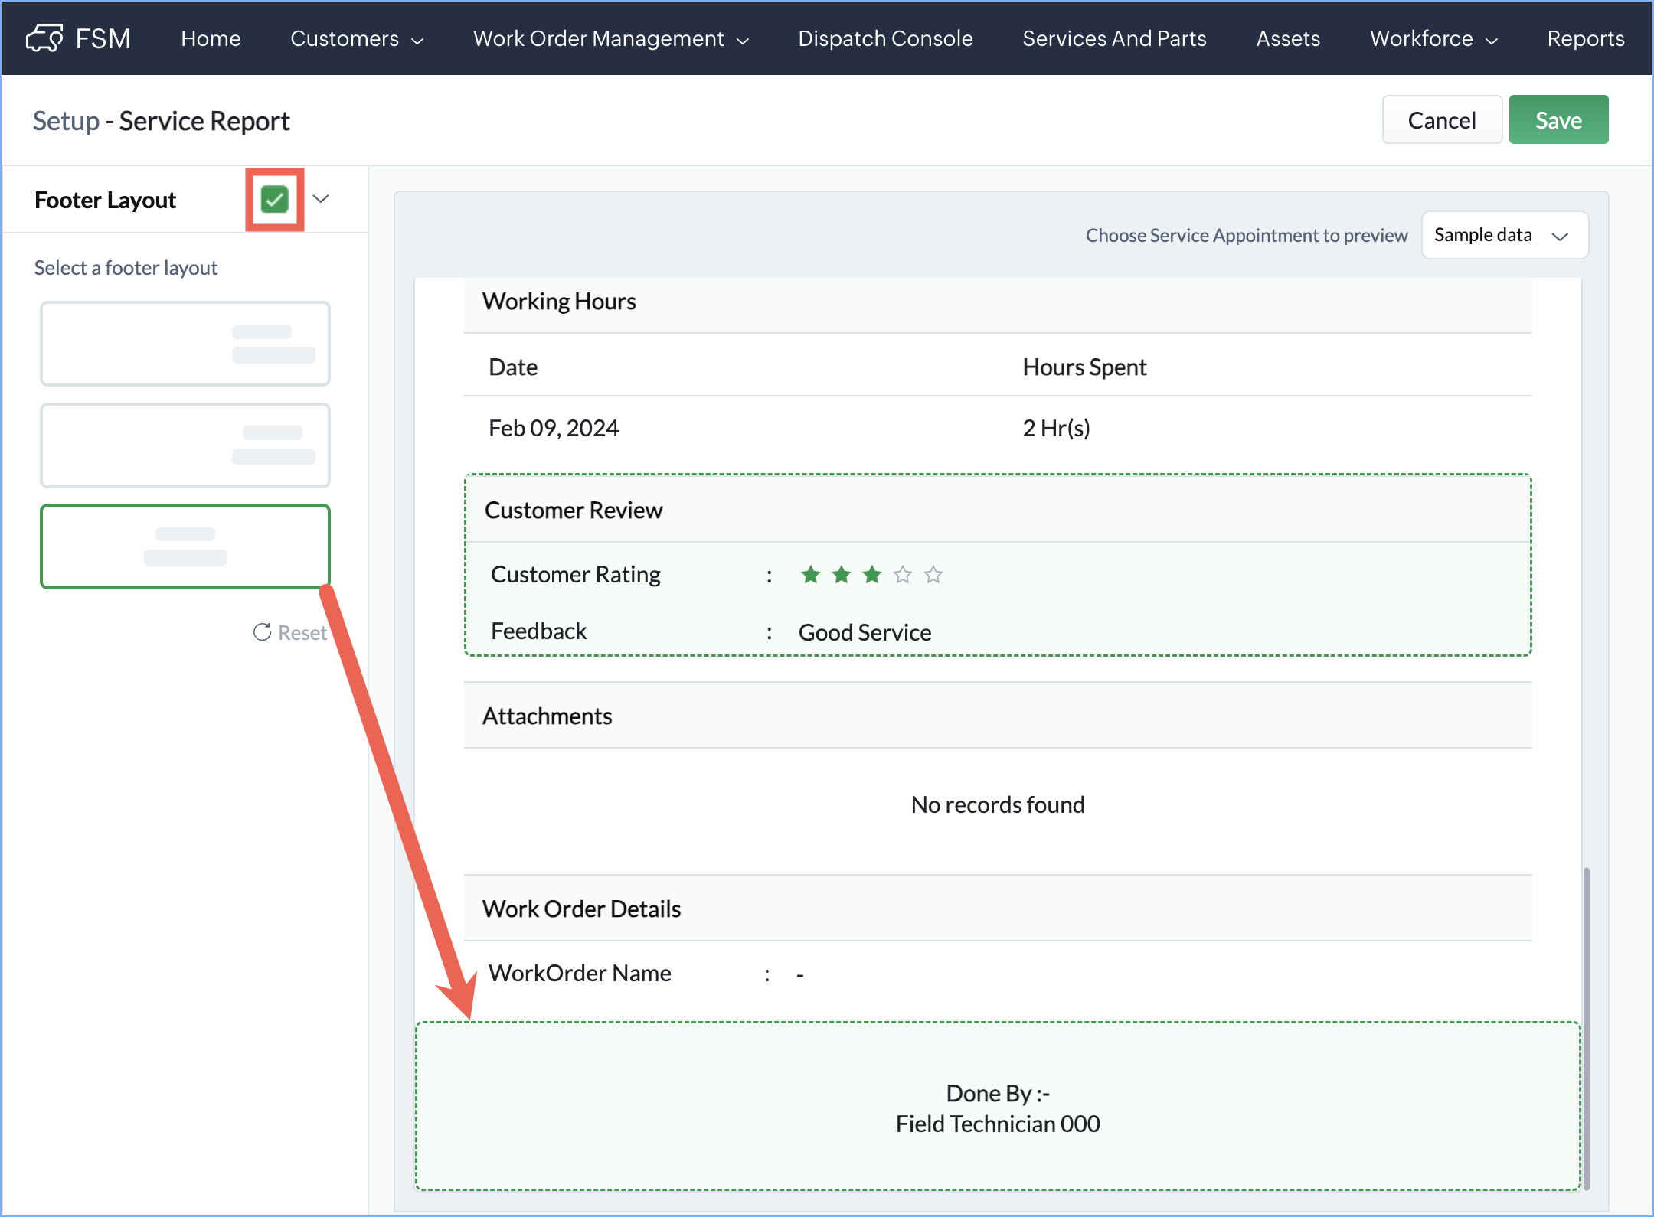Screen dimensions: 1654x1217
Task: Click the third green rating star
Action: click(x=871, y=574)
